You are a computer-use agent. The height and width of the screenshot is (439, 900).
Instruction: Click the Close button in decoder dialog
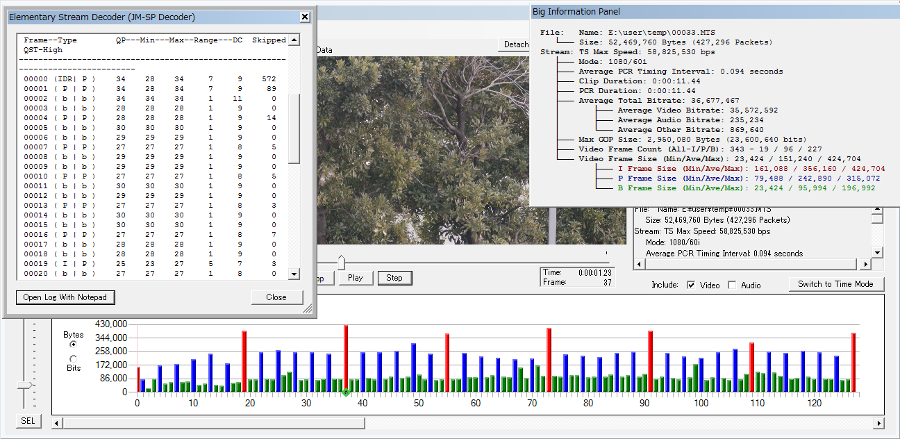click(276, 297)
